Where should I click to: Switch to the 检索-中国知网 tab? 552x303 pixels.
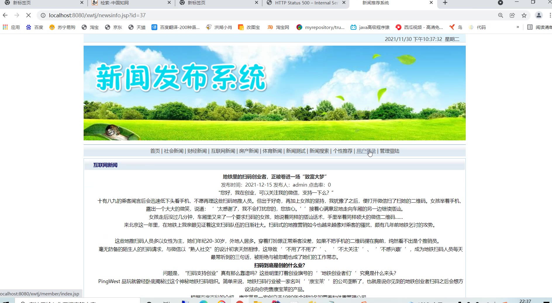[x=132, y=3]
